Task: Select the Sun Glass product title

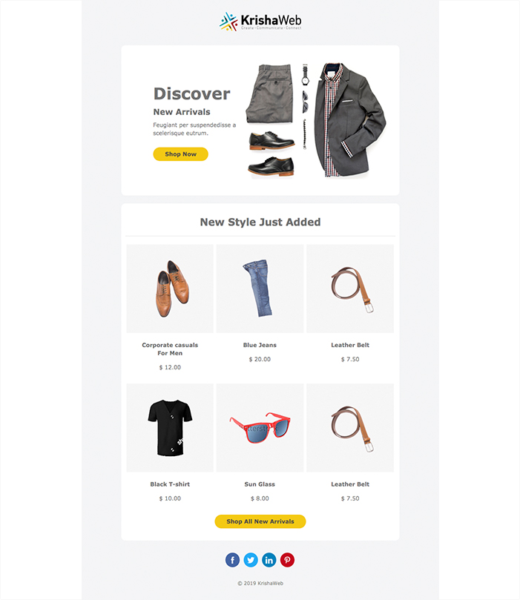Action: [x=260, y=484]
